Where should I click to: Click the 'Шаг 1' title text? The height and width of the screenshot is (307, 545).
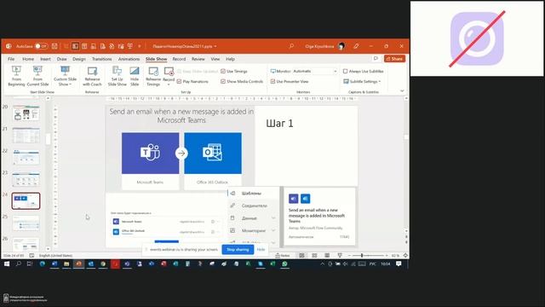(280, 123)
